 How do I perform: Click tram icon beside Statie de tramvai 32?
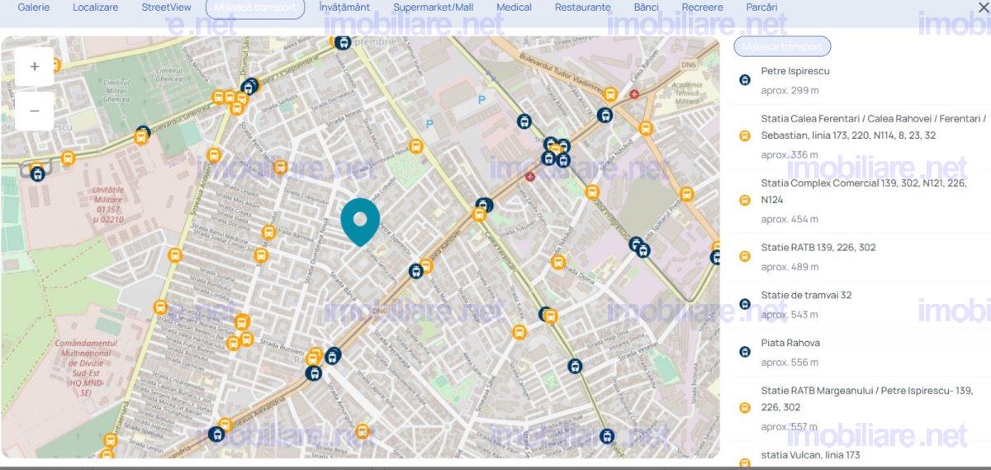pos(744,304)
